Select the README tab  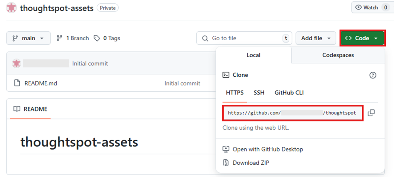tap(30, 109)
